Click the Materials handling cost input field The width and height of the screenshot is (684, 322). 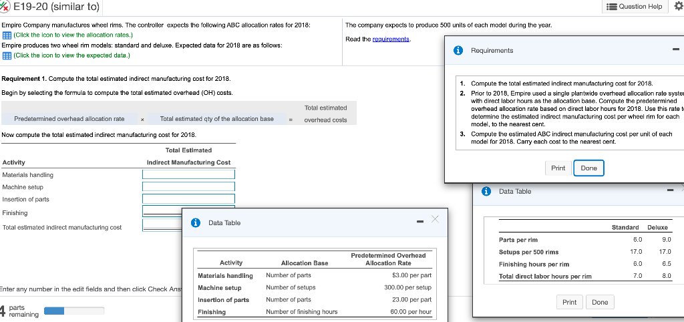click(x=188, y=174)
